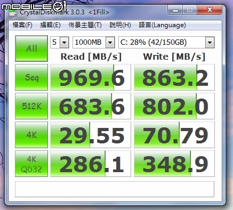
Task: Minimize the CrystalDiskMark window
Action: coord(175,10)
